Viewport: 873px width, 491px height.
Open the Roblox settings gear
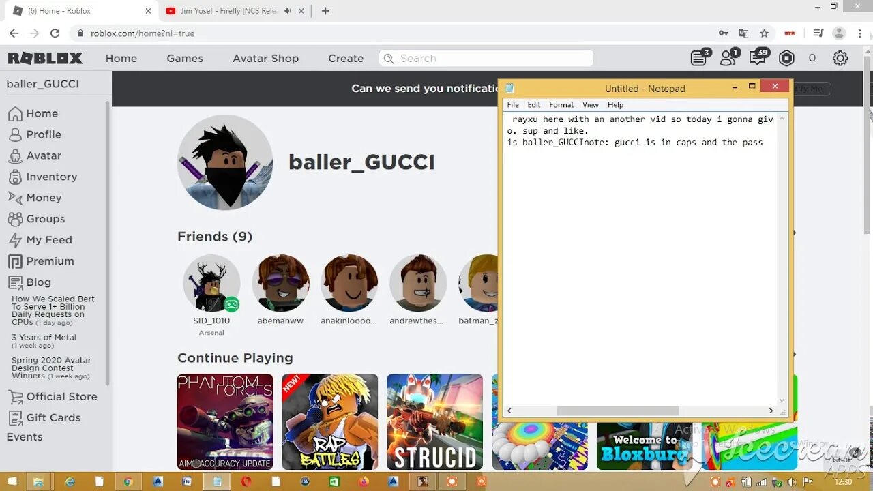840,58
